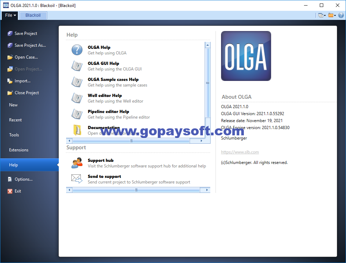346x263 pixels.
Task: Open the window layout dropdown in toolbar
Action: [322, 15]
